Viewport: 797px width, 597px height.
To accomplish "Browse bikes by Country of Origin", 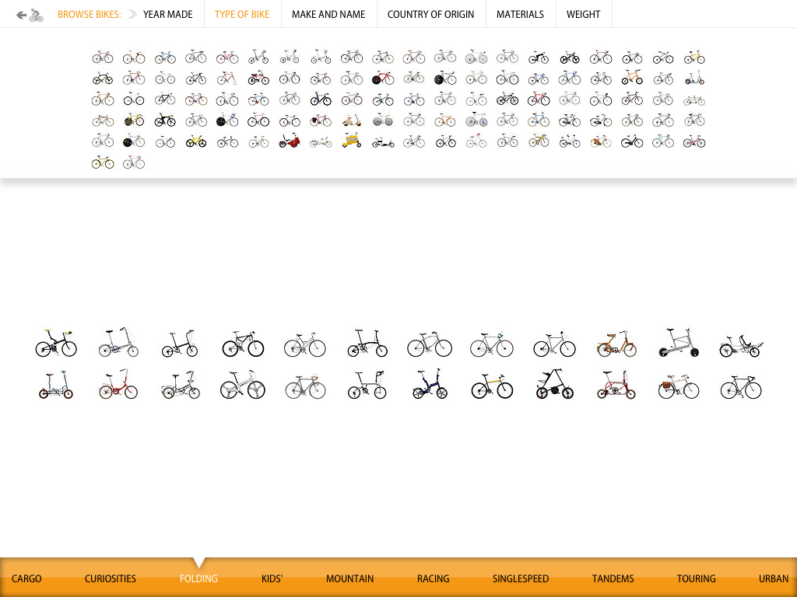I will 430,15.
